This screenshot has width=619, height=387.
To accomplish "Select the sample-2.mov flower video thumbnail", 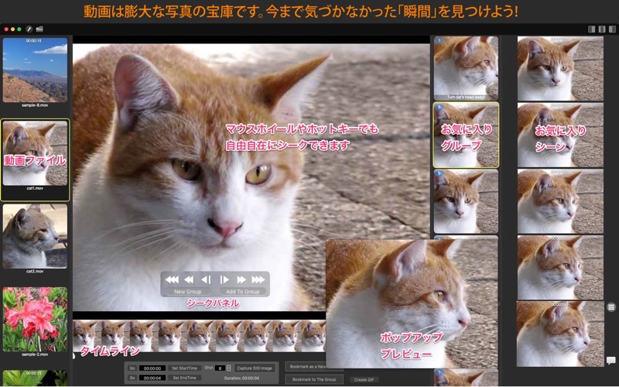I will 35,320.
